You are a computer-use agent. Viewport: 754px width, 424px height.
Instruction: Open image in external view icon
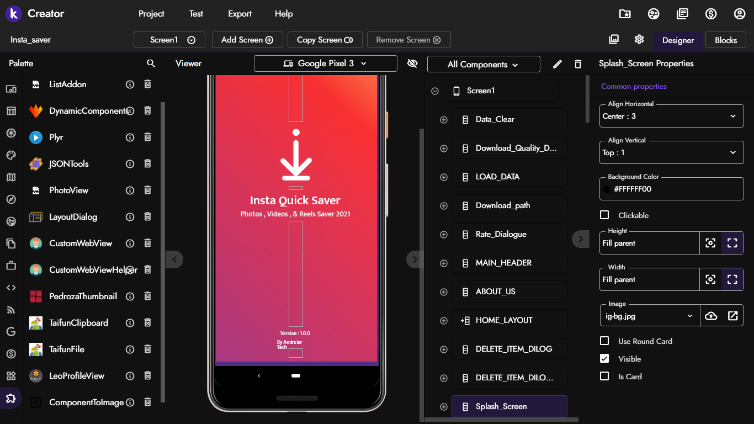(x=732, y=316)
